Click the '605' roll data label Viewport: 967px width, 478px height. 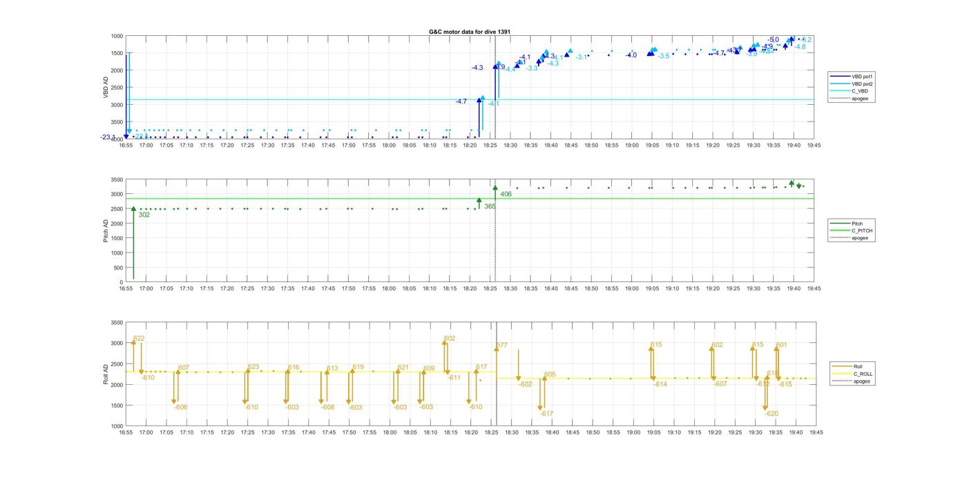(x=550, y=375)
